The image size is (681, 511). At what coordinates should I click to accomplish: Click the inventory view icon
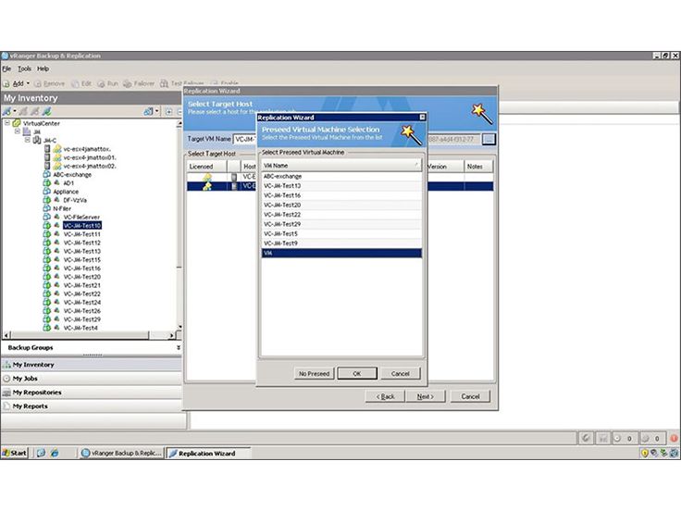click(x=148, y=112)
